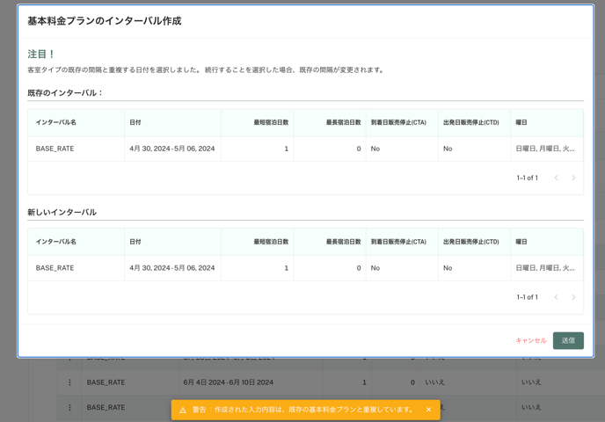Screen dimensions: 605x422
Task: Go to previous page in existing intervals table
Action: [x=556, y=178]
